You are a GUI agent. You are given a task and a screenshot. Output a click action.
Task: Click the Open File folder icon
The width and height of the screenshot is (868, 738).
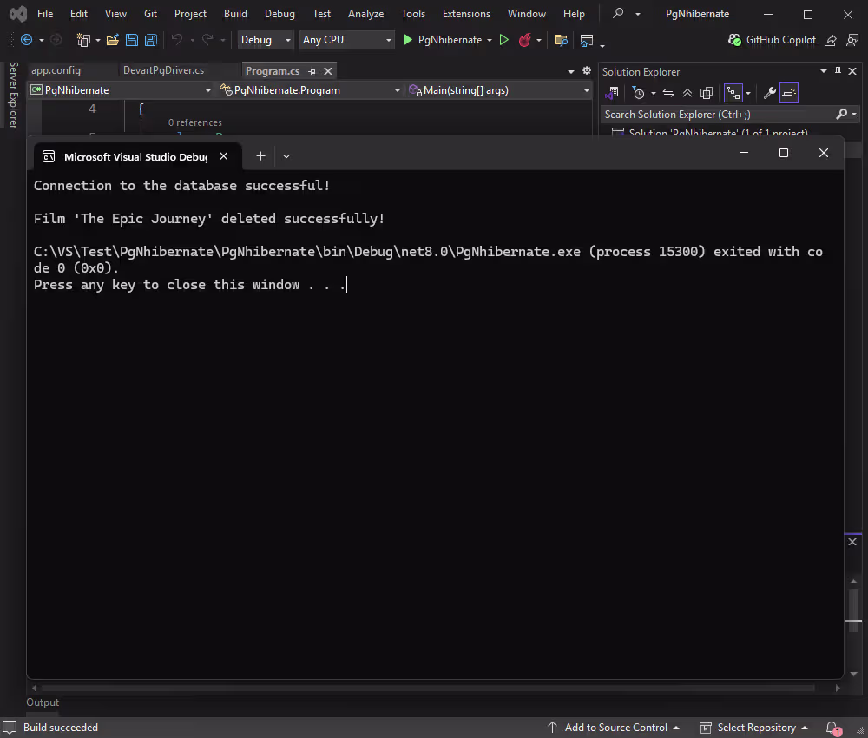click(x=113, y=40)
